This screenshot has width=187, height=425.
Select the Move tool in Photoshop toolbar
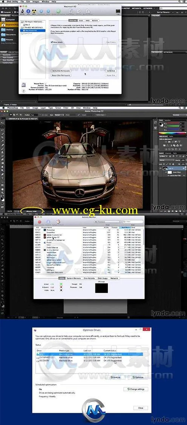point(2,123)
